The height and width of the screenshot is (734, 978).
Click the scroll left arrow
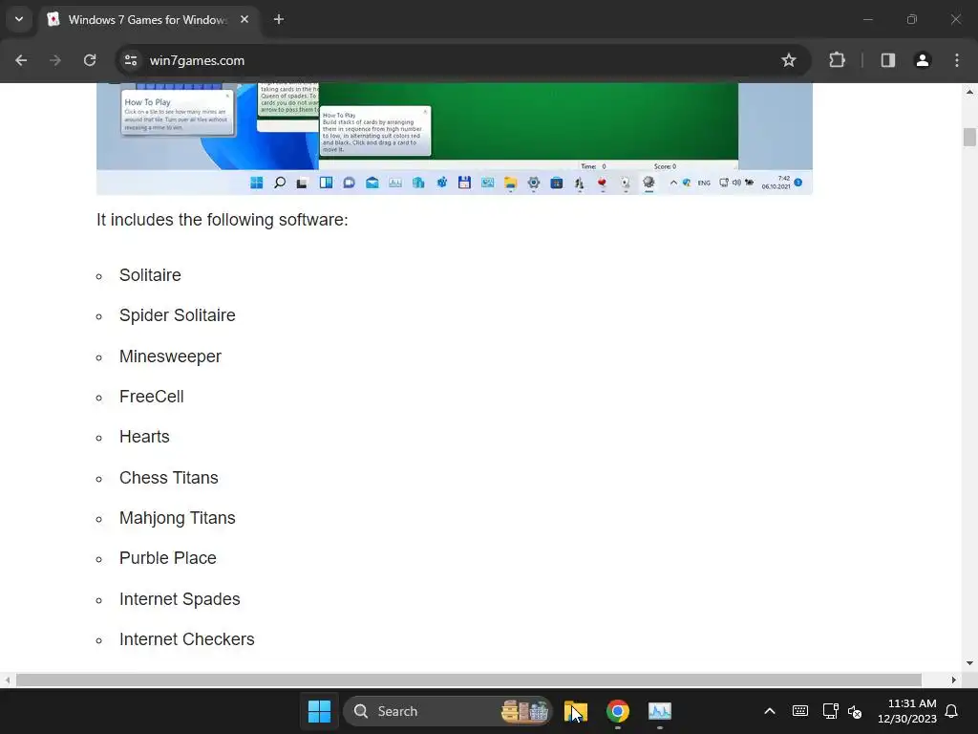(x=7, y=680)
